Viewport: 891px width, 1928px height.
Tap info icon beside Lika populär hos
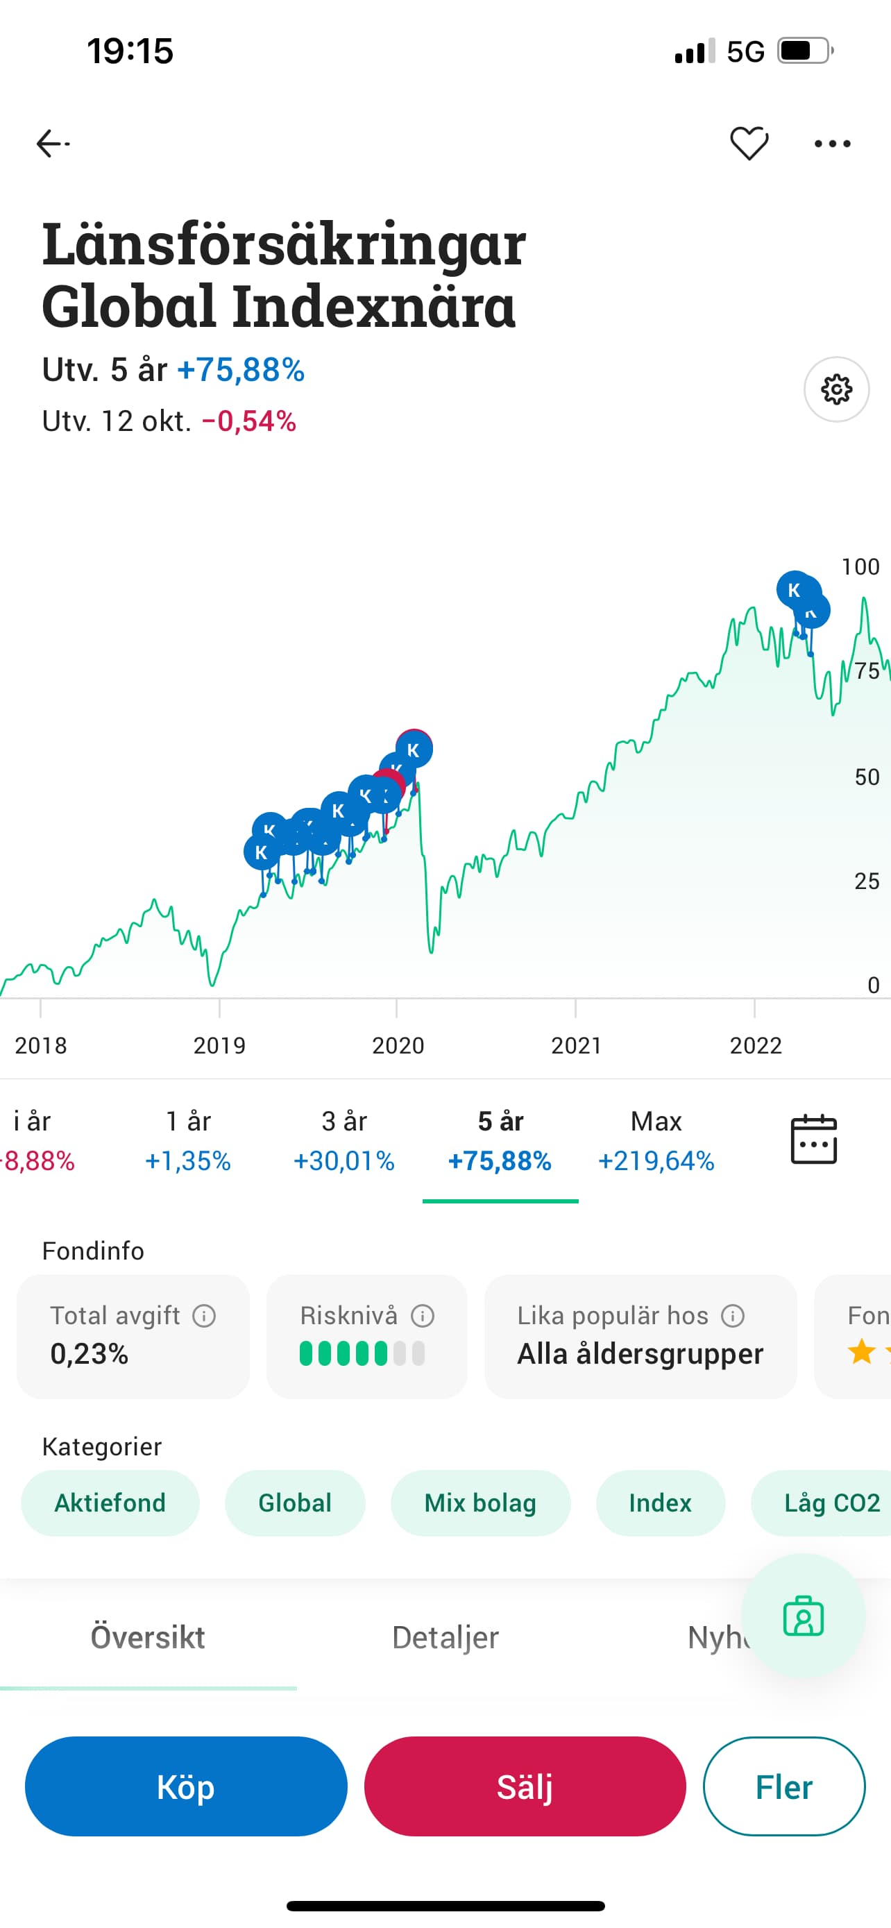coord(733,1315)
